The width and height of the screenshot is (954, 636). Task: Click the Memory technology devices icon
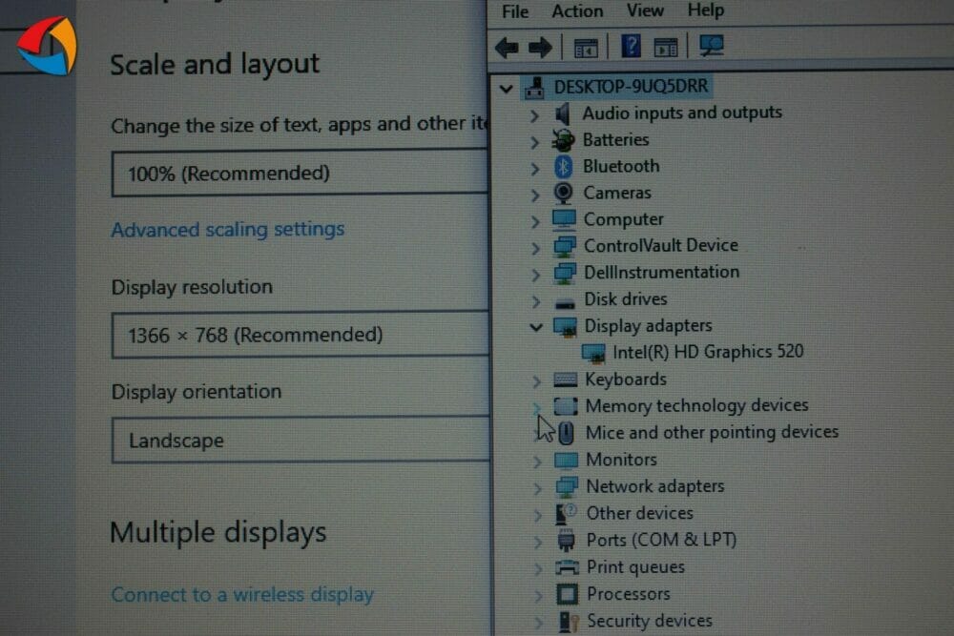pos(565,406)
